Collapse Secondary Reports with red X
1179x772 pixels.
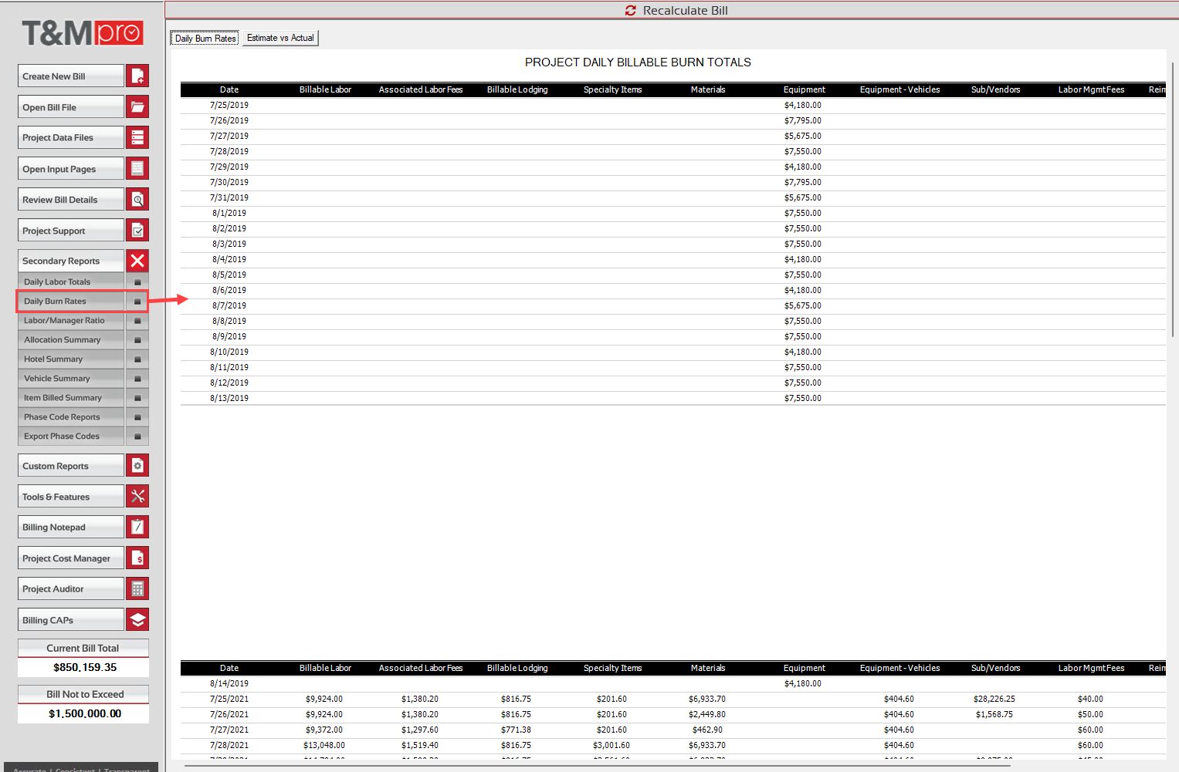(137, 261)
